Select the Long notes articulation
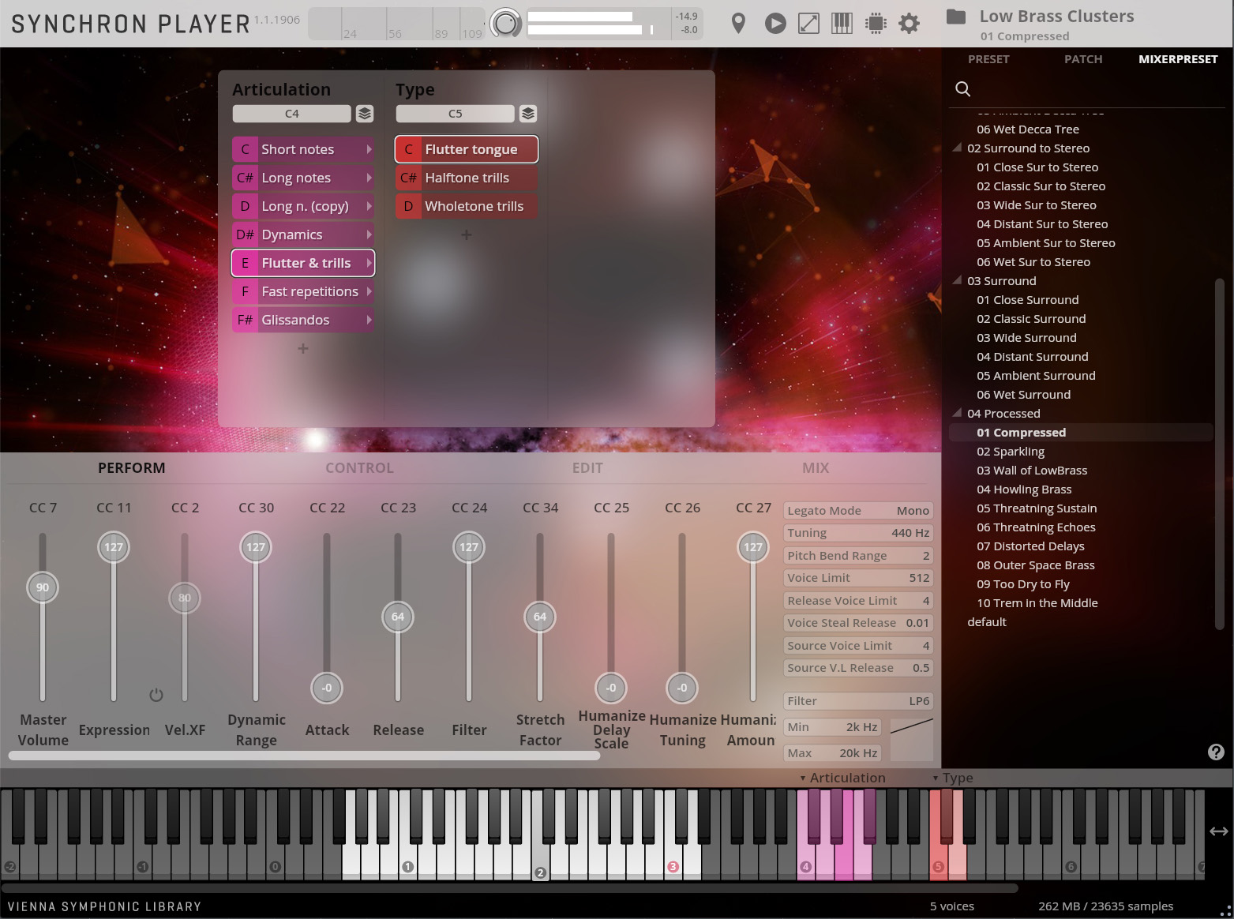Viewport: 1234px width, 919px height. coord(303,178)
